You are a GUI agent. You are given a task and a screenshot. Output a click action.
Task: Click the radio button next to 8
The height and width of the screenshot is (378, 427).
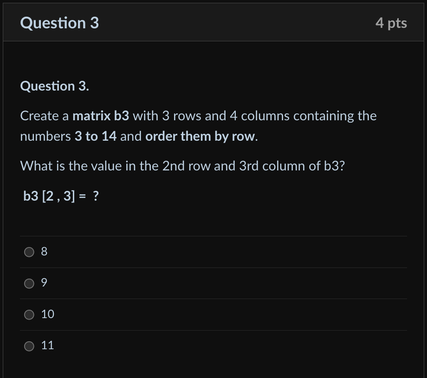(29, 252)
